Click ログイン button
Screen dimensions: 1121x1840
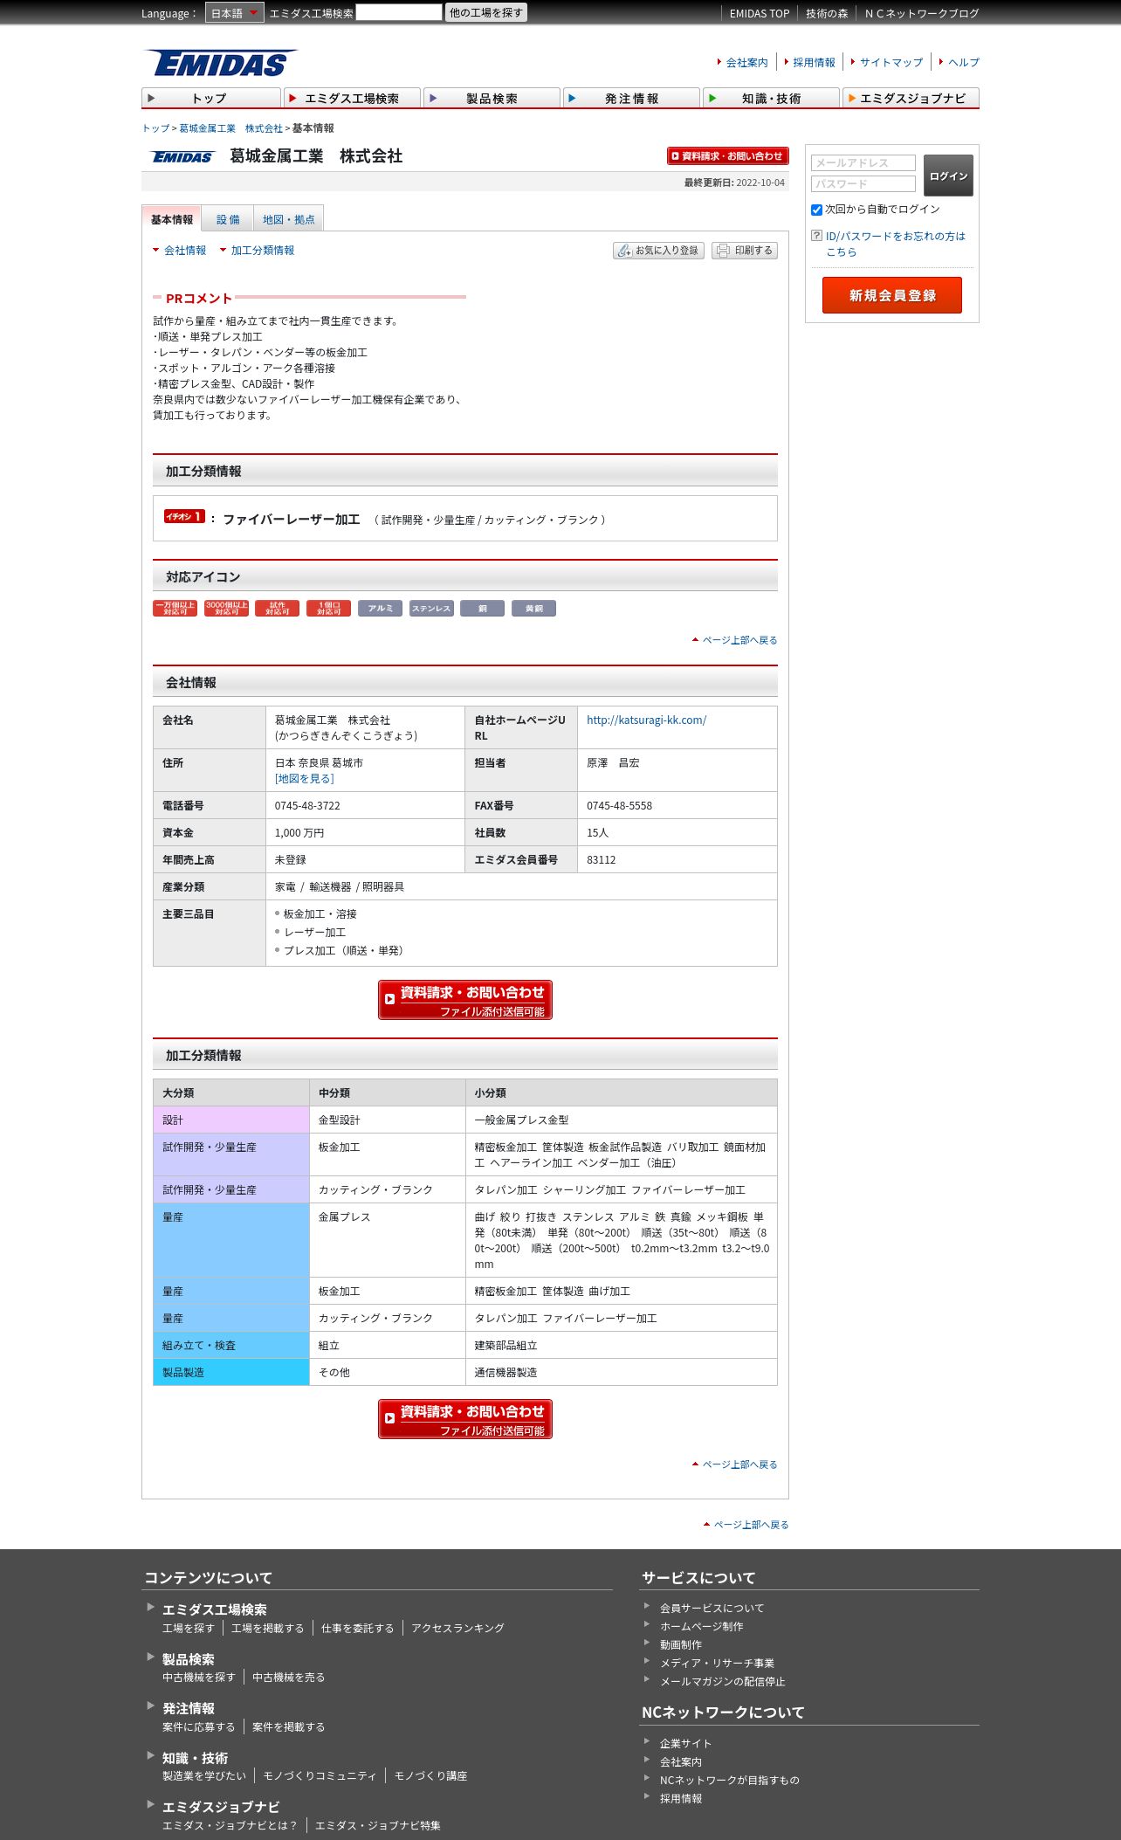948,176
